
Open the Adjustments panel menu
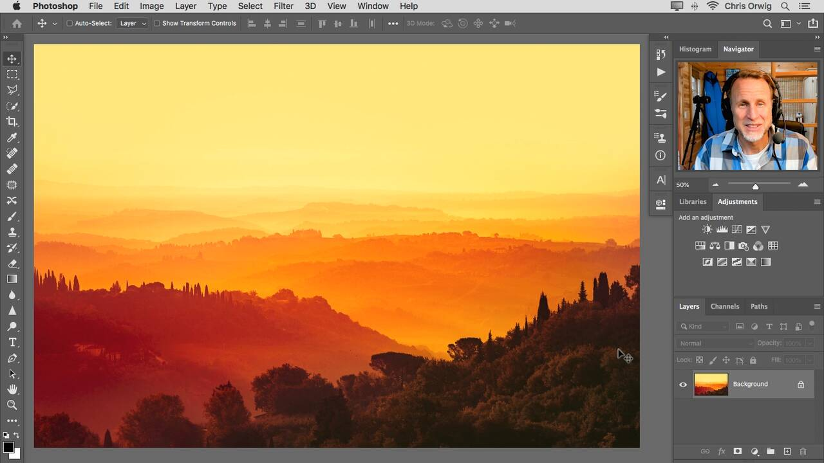[817, 202]
